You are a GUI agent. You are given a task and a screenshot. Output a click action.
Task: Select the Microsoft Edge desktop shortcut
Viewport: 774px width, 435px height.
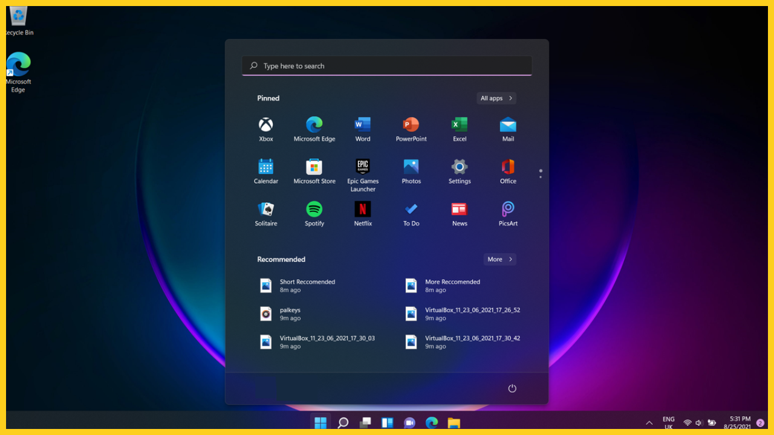(18, 72)
